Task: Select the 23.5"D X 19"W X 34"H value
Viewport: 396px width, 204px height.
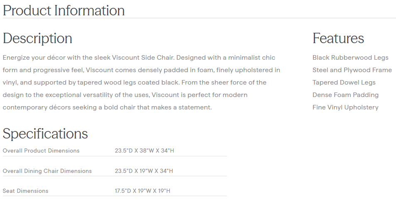Action: pos(144,171)
